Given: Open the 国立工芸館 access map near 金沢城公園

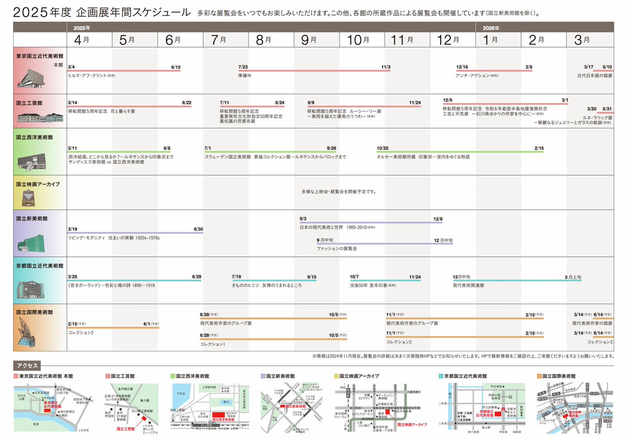Looking at the screenshot, I should (x=132, y=407).
